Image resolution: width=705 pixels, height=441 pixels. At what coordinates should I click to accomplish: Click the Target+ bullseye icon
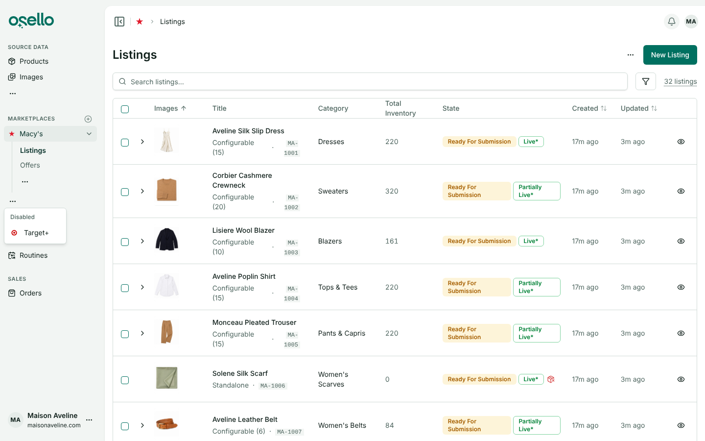14,233
